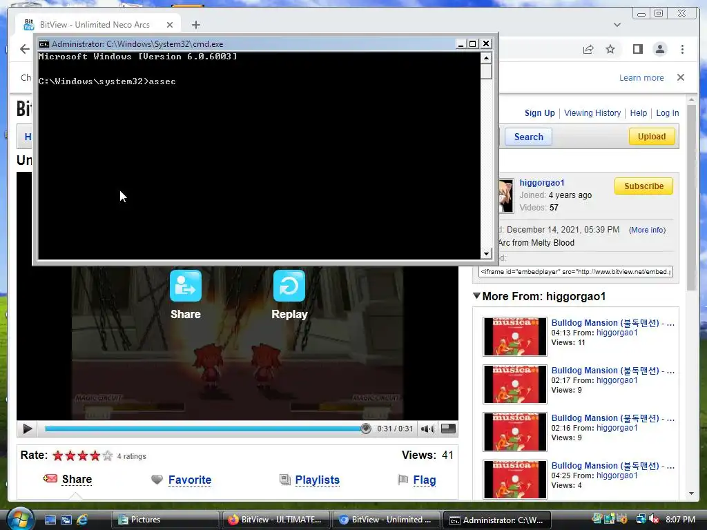Image resolution: width=707 pixels, height=530 pixels.
Task: Mute the video player volume icon
Action: [x=427, y=429]
